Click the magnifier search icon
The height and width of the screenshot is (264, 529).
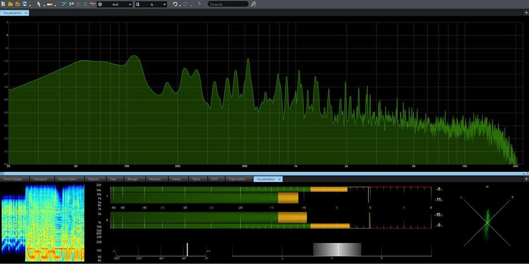(x=253, y=4)
